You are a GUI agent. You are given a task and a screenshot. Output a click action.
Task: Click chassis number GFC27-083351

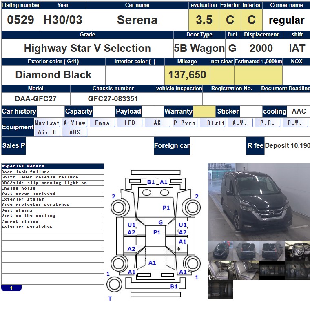coord(113,98)
